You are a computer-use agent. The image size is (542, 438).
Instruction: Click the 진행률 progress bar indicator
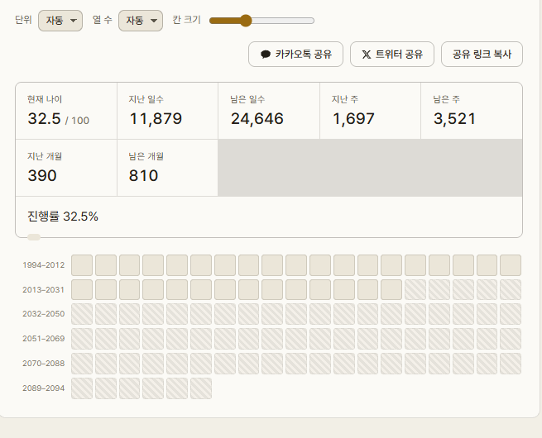(34, 237)
